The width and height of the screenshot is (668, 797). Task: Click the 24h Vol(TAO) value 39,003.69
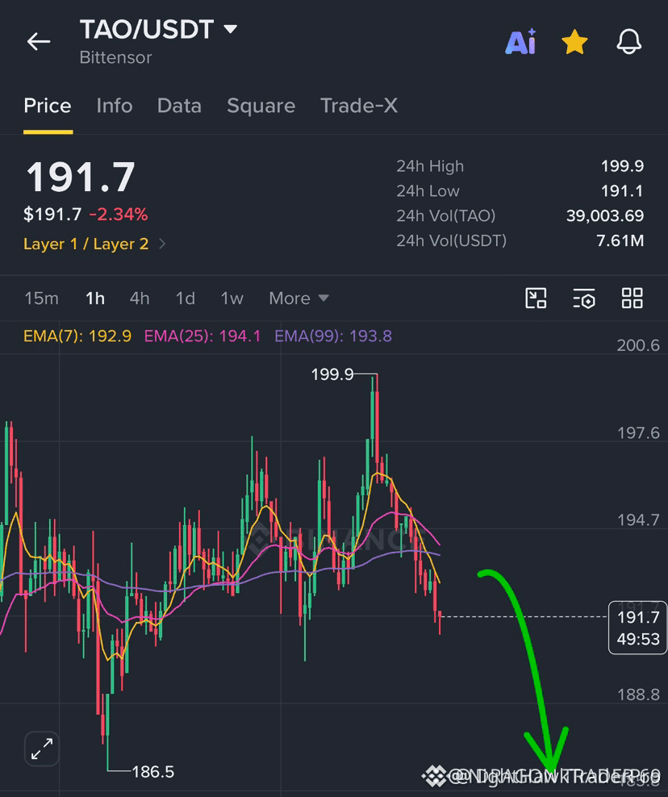605,216
